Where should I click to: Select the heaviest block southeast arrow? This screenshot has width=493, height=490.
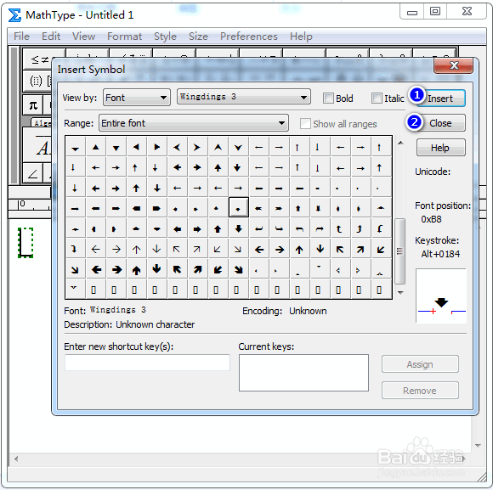[x=238, y=269]
